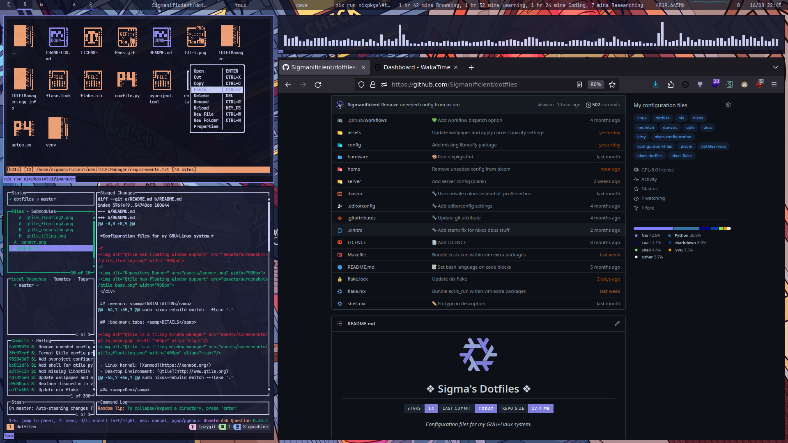Select the TUIFI.png image icon
This screenshot has height=443, width=788.
[196, 37]
